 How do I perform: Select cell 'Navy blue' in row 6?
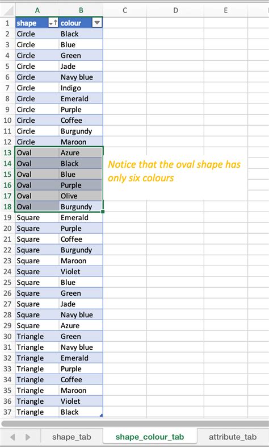pyautogui.click(x=81, y=77)
